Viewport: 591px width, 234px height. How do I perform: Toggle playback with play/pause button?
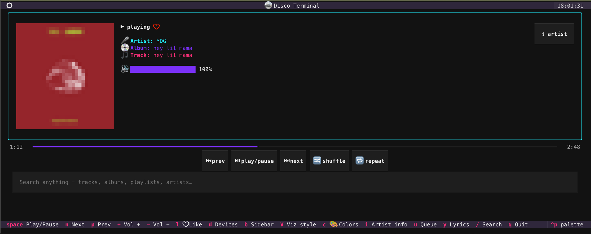(x=254, y=161)
